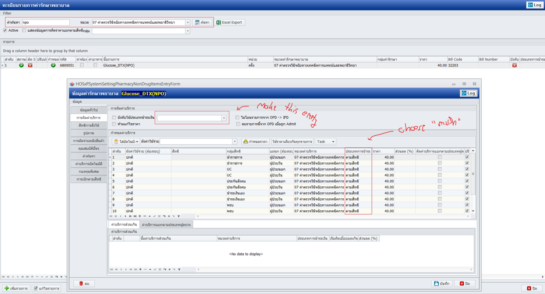
Task: Click กลุ่มสิทธิ cell ประกันสังคม in row 5
Action: (247, 181)
